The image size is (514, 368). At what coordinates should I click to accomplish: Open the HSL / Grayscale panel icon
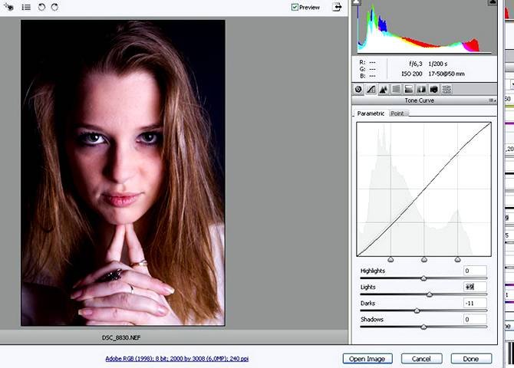396,90
